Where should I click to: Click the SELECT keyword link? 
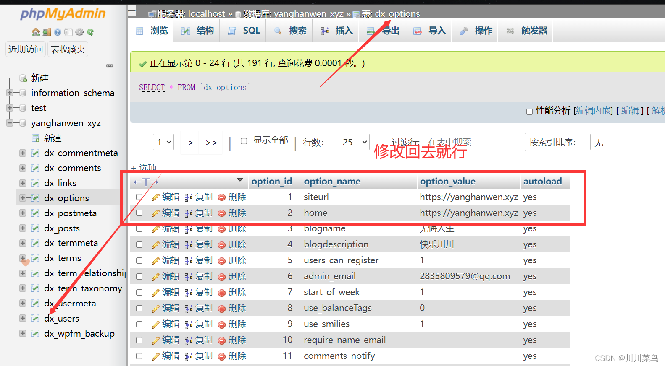[152, 87]
